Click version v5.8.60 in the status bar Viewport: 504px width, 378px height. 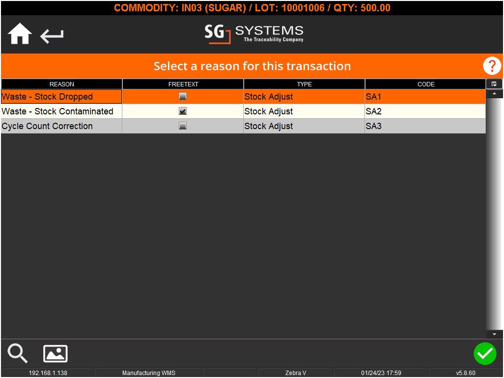pos(465,373)
